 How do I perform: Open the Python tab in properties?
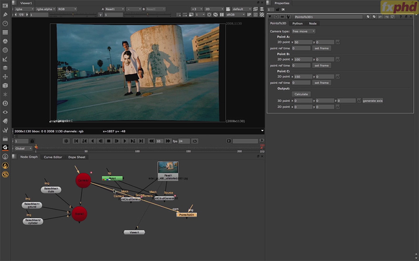tap(298, 23)
